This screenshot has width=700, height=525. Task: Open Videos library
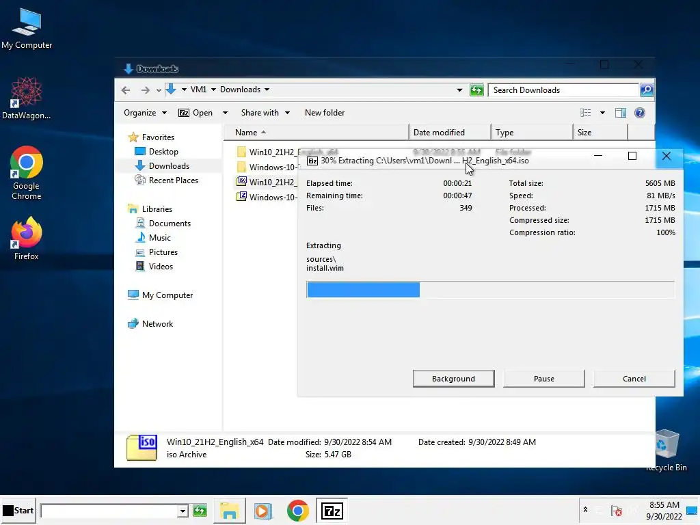coord(154,267)
